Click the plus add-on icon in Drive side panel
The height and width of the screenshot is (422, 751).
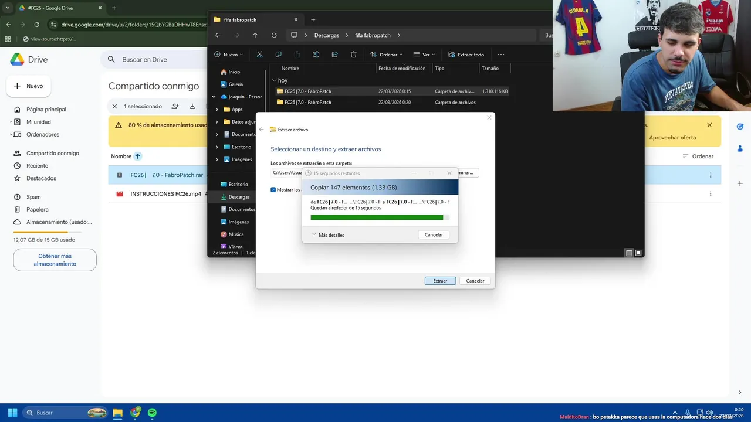[x=740, y=183]
